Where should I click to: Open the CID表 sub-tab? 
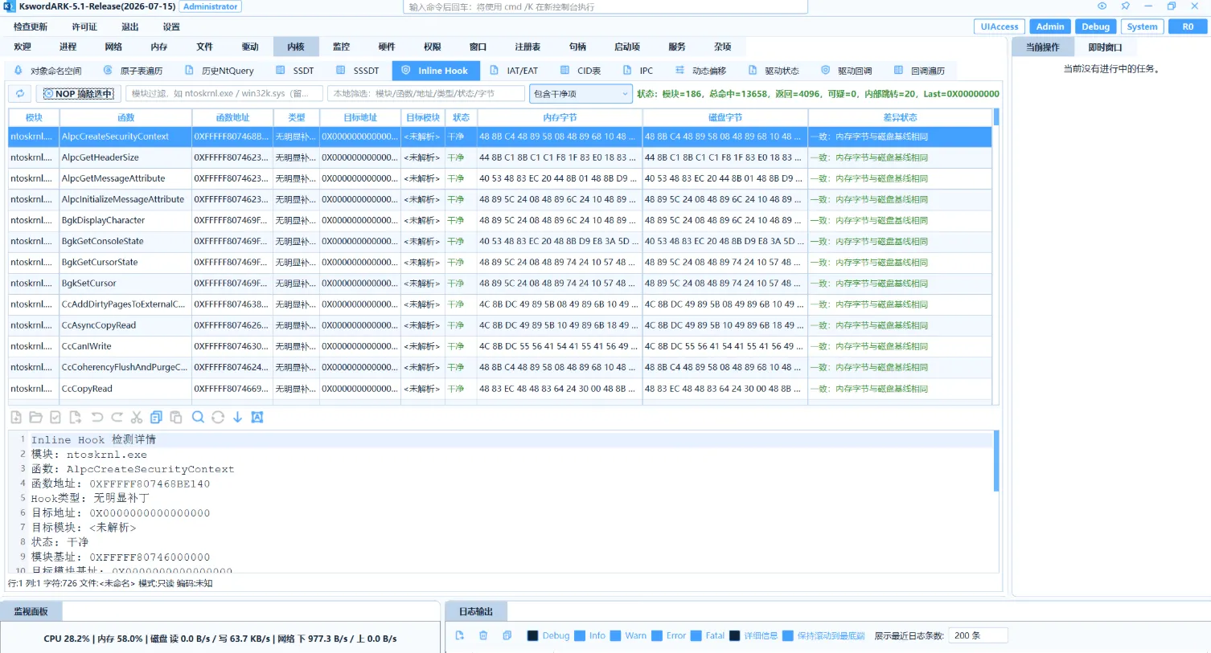point(581,71)
